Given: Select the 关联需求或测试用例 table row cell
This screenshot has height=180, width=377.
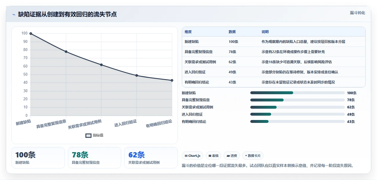Looking at the screenshot, I should click(x=200, y=62).
